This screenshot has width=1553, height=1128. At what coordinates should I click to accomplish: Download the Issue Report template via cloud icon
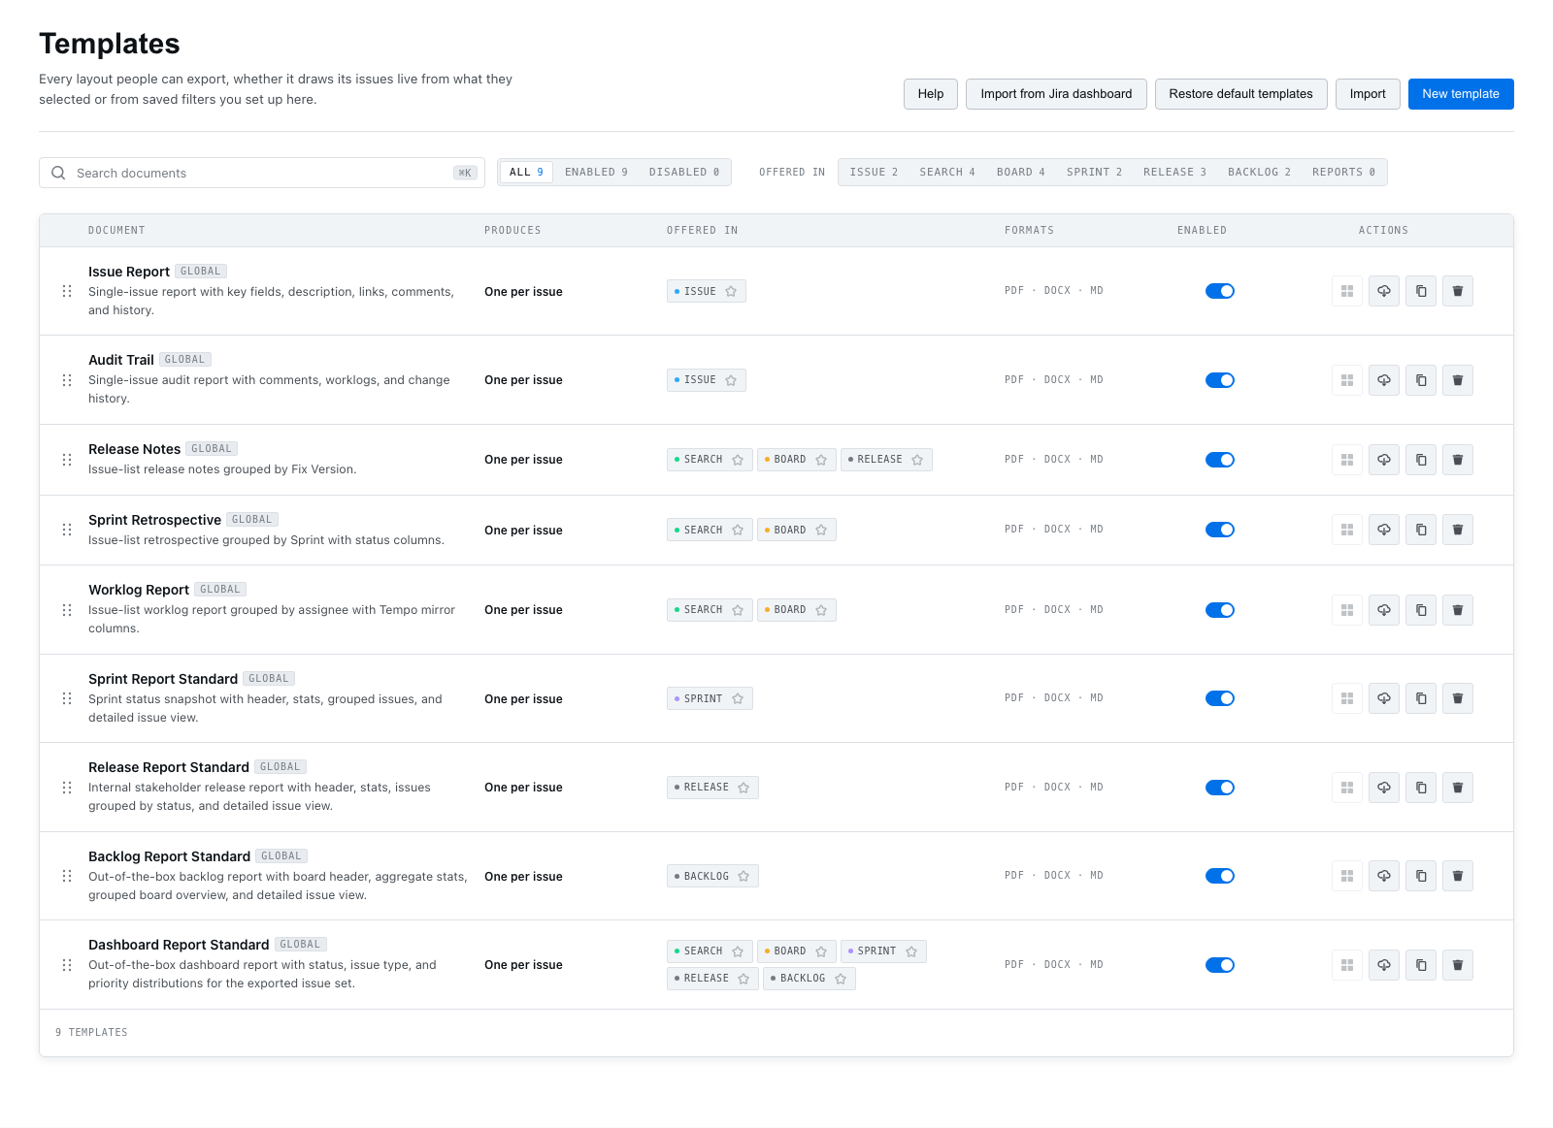click(1383, 291)
